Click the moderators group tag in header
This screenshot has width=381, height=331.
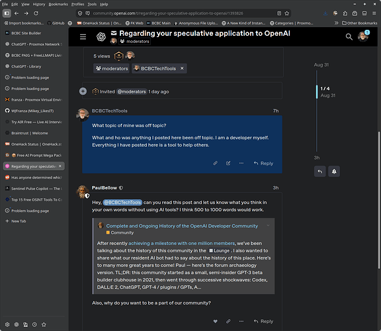point(134,42)
